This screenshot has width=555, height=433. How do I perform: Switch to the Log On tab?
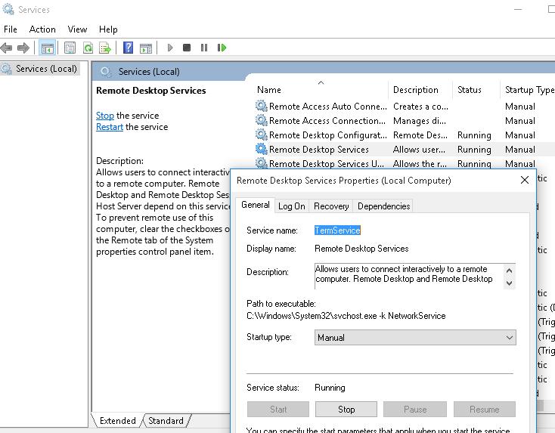[x=291, y=206]
